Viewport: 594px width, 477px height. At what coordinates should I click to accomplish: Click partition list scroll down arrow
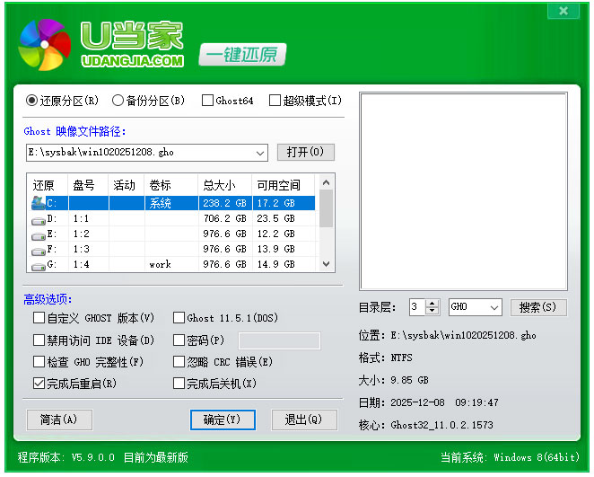point(326,264)
